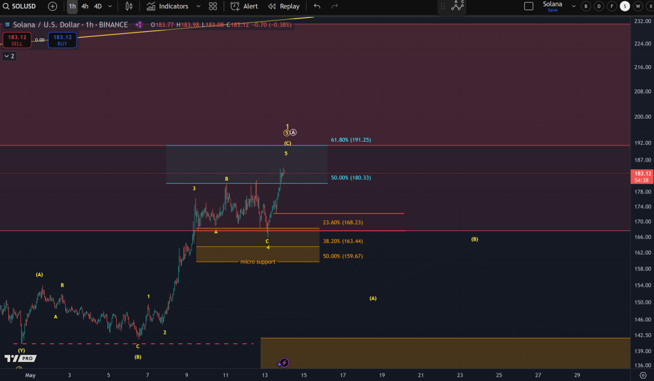Select the 4D timeframe
This screenshot has height=381, width=654.
point(97,7)
